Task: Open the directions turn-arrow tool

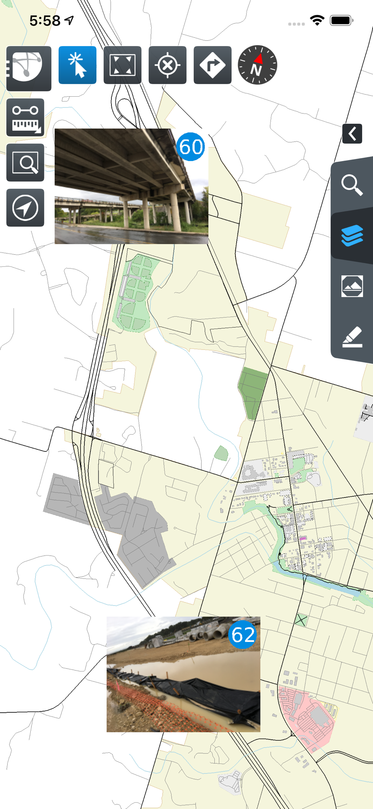Action: pyautogui.click(x=212, y=65)
